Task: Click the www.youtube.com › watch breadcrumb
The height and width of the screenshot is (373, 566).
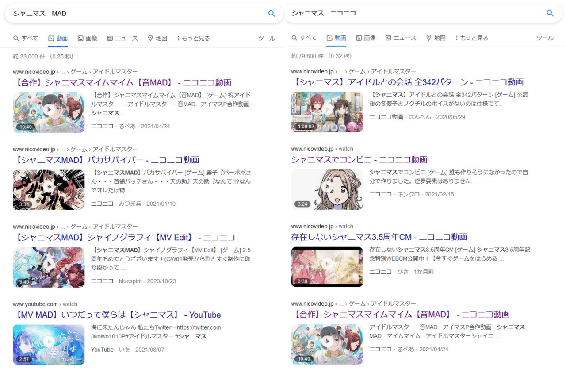Action: coord(45,304)
